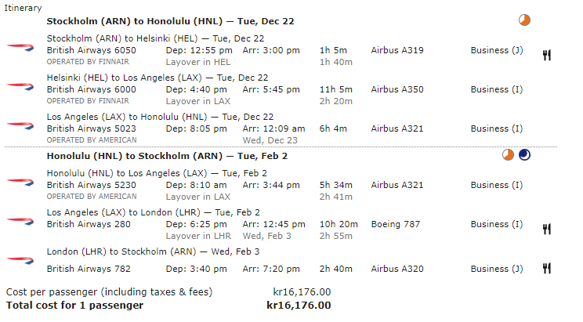583x322 pixels.
Task: Click airline logo beside Los Angeles to London
Action: (20, 223)
